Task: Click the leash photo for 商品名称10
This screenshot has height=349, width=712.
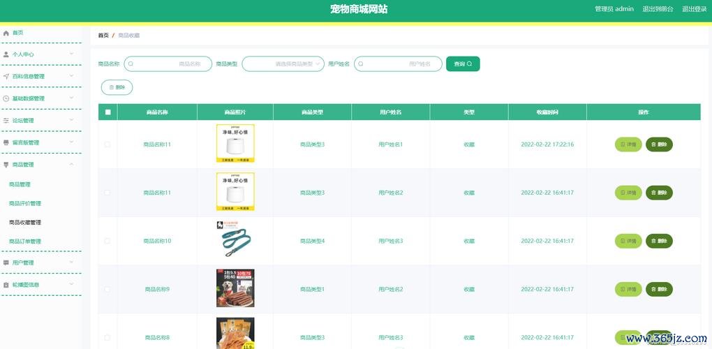Action: pos(235,240)
